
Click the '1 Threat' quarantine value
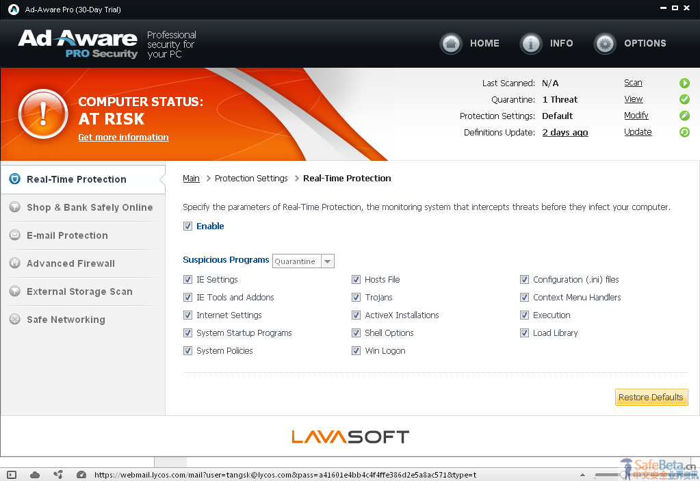click(x=560, y=99)
